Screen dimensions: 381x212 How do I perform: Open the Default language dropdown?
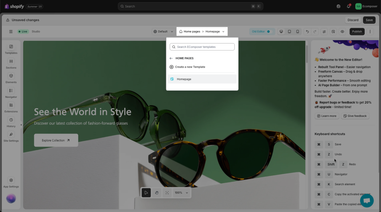coord(163,32)
